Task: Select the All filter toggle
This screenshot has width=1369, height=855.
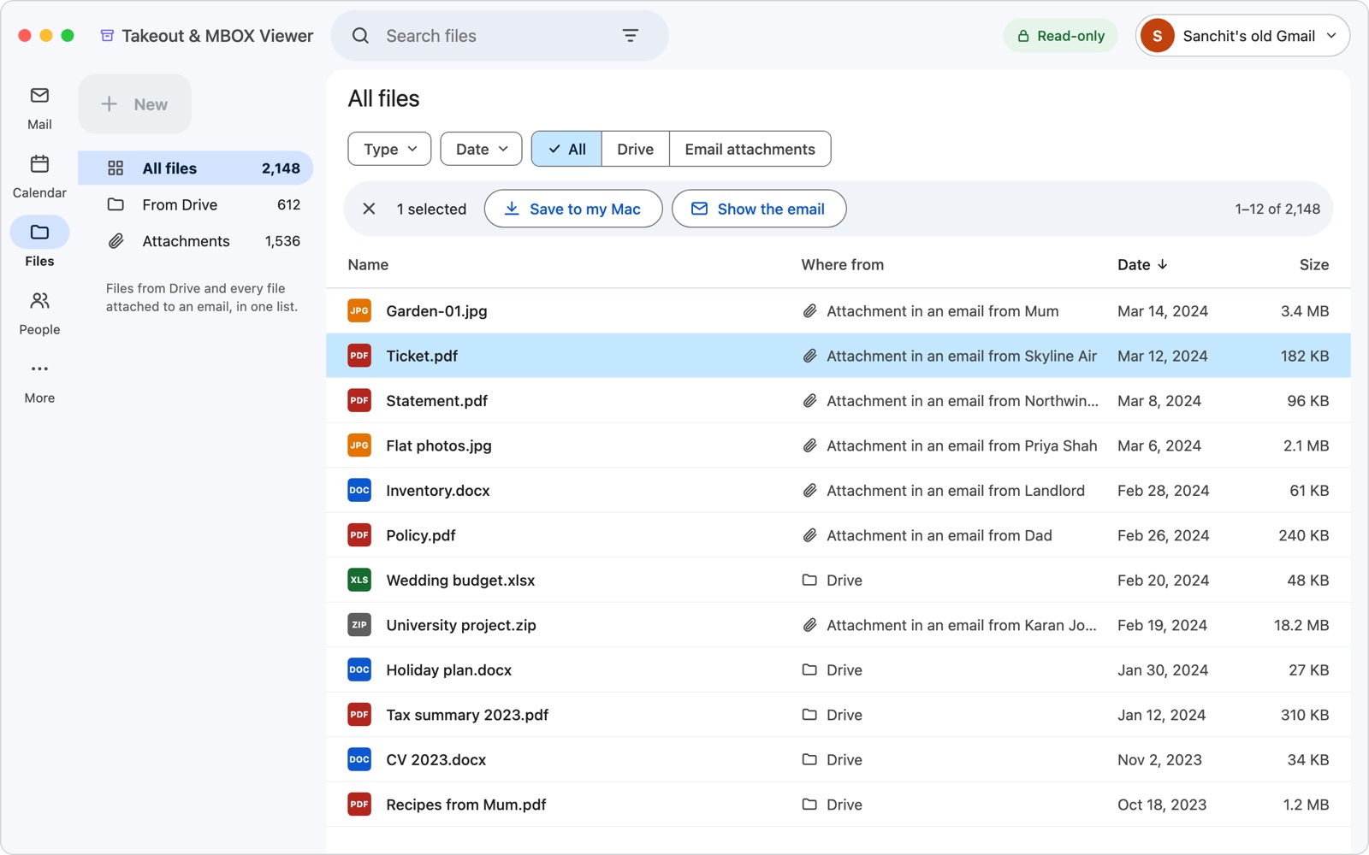Action: (566, 149)
